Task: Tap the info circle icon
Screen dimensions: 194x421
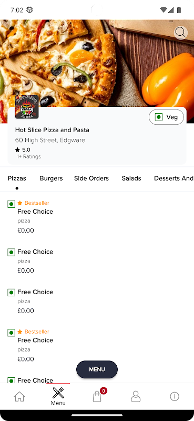Action: (175, 396)
